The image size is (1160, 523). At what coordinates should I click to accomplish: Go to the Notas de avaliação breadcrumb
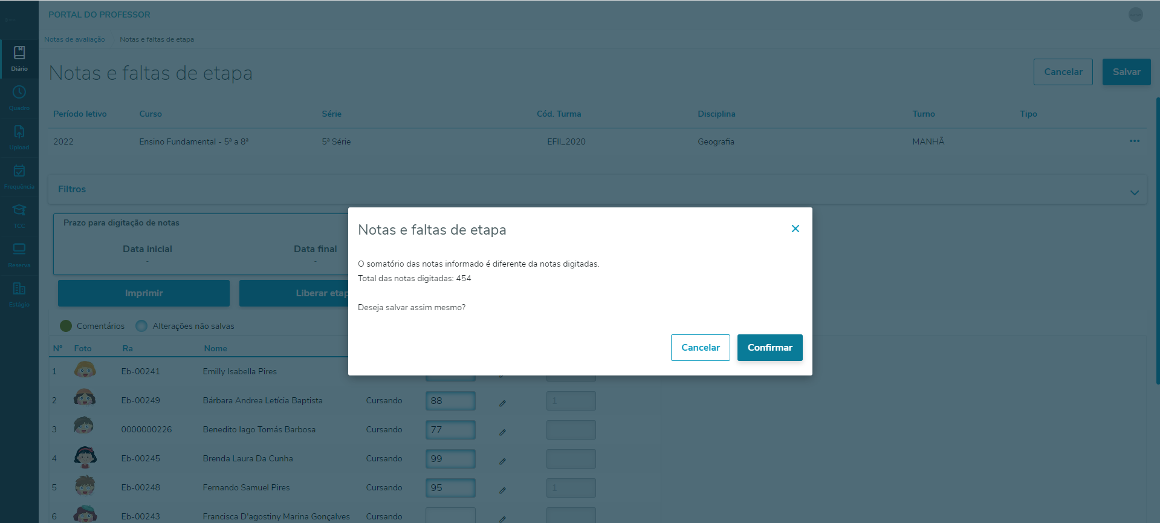74,39
